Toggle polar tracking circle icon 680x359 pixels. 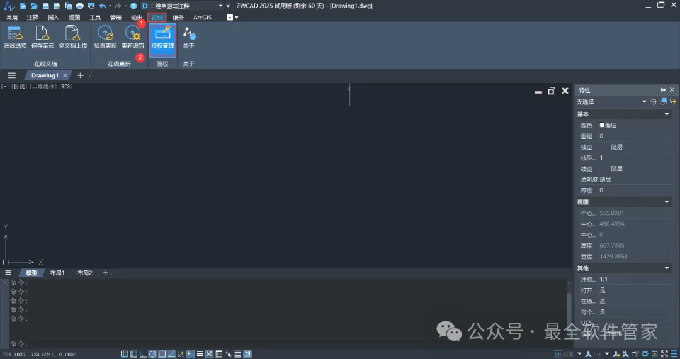[152, 354]
